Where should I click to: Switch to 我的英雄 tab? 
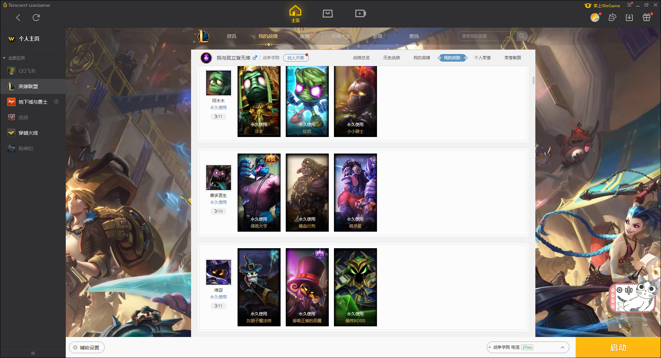(422, 58)
